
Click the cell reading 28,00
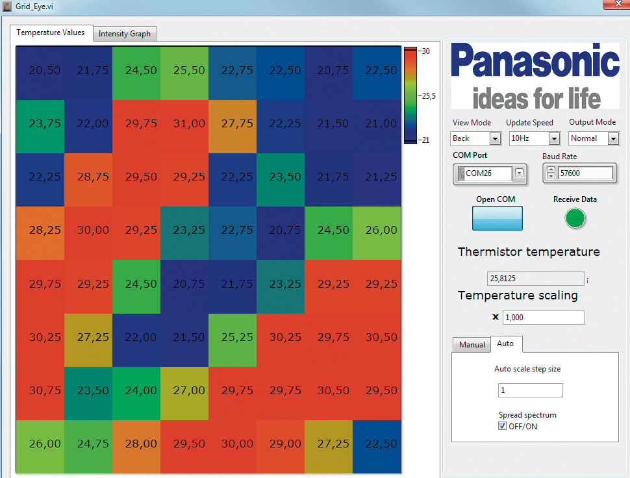pyautogui.click(x=136, y=447)
